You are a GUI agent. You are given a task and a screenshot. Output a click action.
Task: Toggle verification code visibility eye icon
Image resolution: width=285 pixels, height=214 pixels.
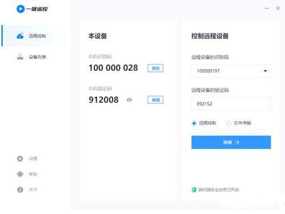[x=129, y=100]
